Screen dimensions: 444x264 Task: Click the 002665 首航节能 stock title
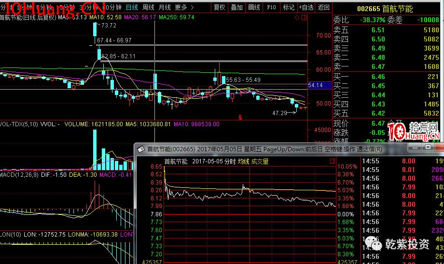point(385,9)
